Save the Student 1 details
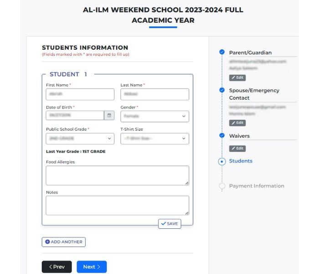Image resolution: width=319 pixels, height=274 pixels. (x=170, y=224)
